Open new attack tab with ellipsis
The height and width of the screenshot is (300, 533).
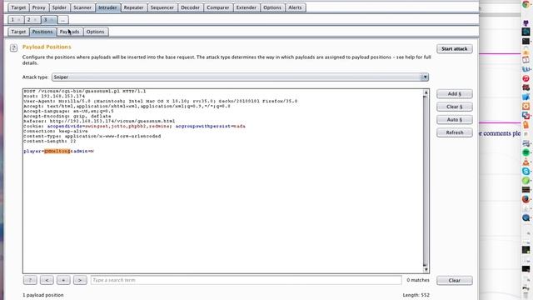(62, 20)
